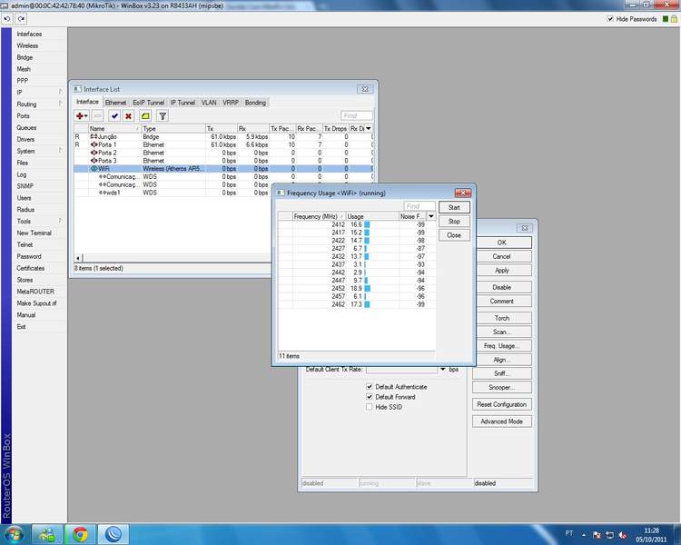Open column dropdown in Frequency Usage table
Viewport: 681px width, 545px height.
pyautogui.click(x=431, y=217)
